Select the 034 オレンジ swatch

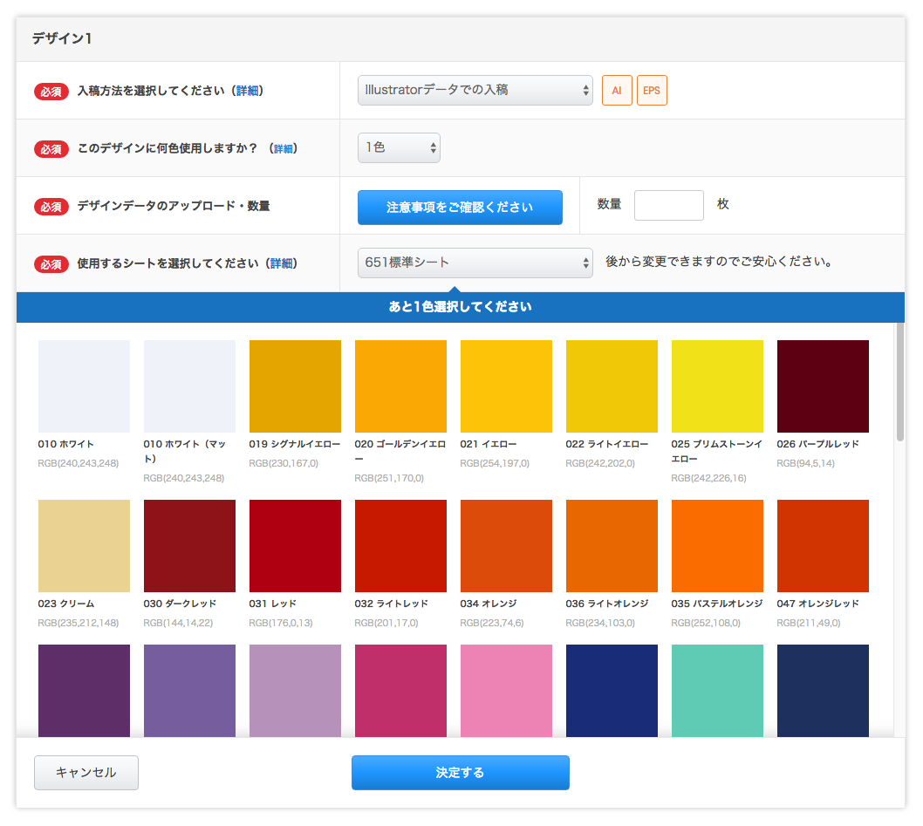coord(506,546)
